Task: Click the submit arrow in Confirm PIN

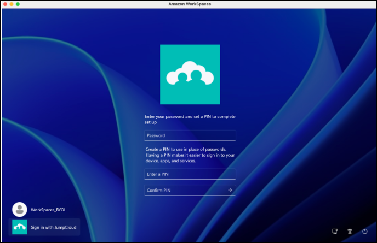Action: pos(230,190)
